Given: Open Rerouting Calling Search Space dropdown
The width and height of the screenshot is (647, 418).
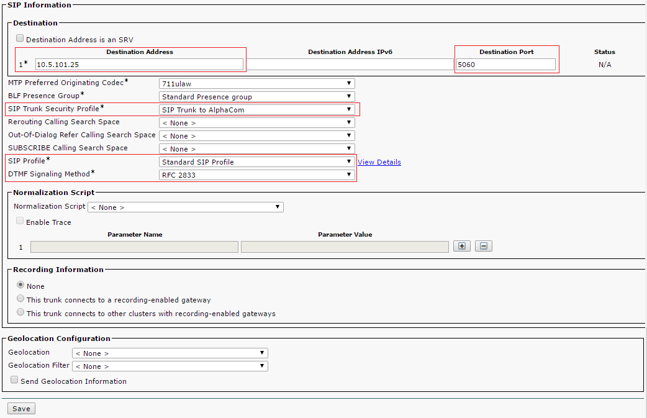Looking at the screenshot, I should pos(256,122).
